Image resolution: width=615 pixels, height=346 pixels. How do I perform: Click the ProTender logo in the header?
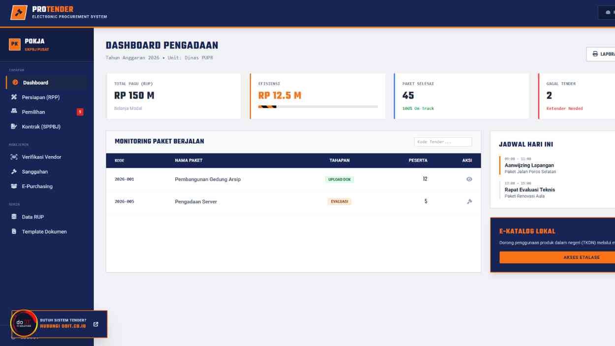(20, 12)
